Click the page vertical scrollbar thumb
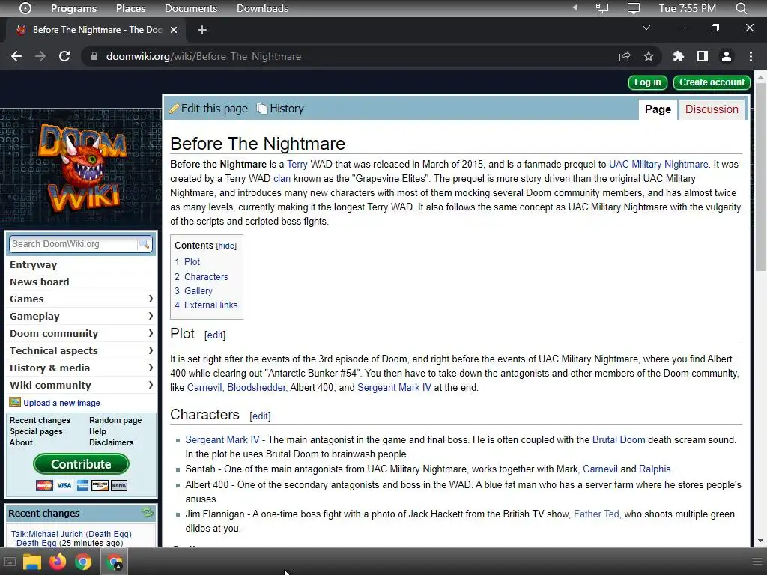Viewport: 767px width, 575px height. point(760,176)
